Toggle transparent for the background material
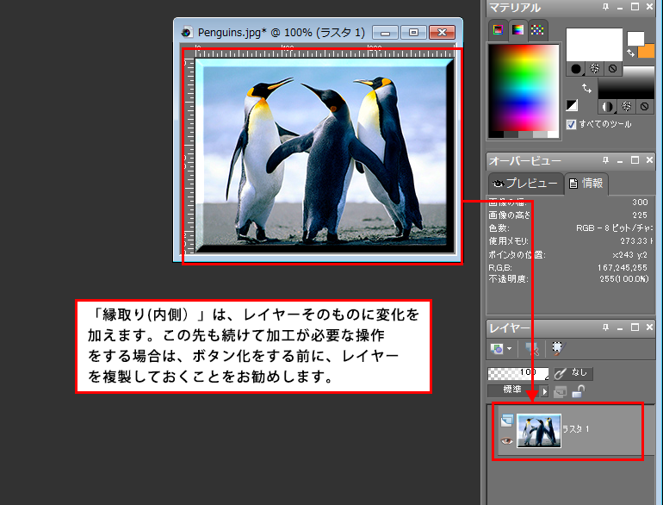The image size is (663, 505). pyautogui.click(x=644, y=107)
